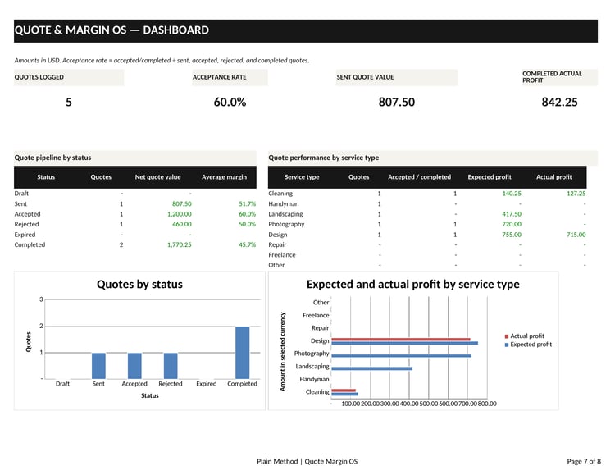615x475 pixels.
Task: Select the Accepted / completed column header
Action: point(419,177)
